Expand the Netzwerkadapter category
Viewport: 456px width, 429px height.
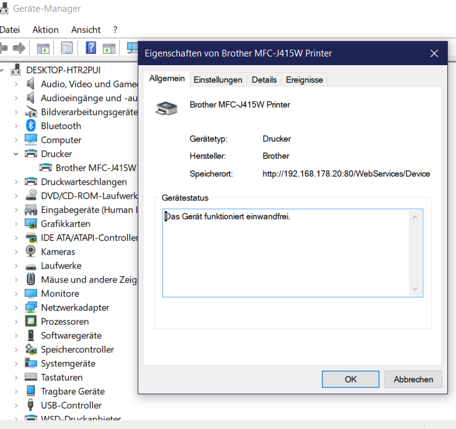[16, 308]
